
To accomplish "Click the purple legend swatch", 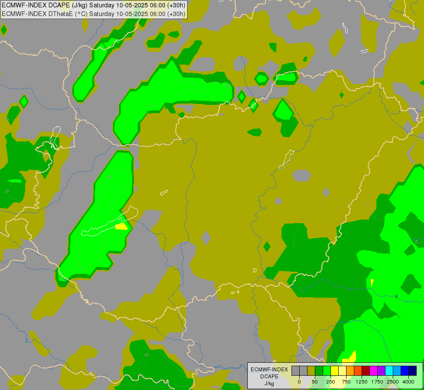I will click(381, 371).
